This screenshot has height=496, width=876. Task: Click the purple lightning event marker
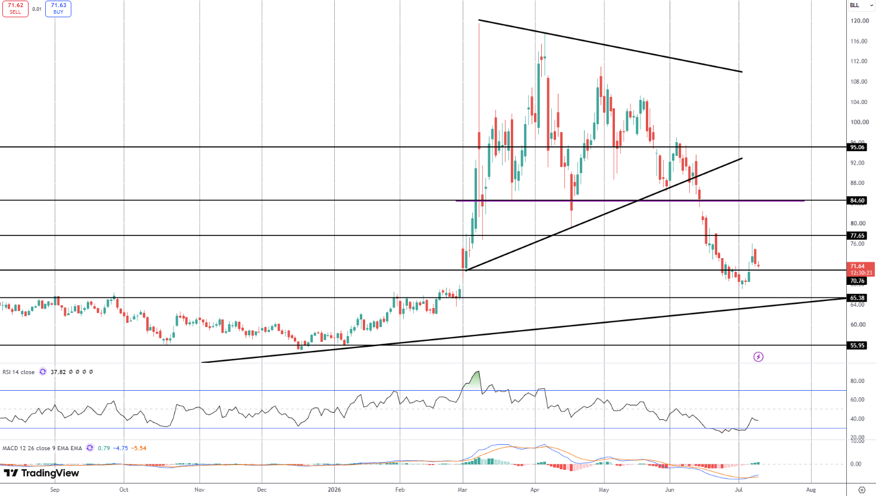(758, 357)
